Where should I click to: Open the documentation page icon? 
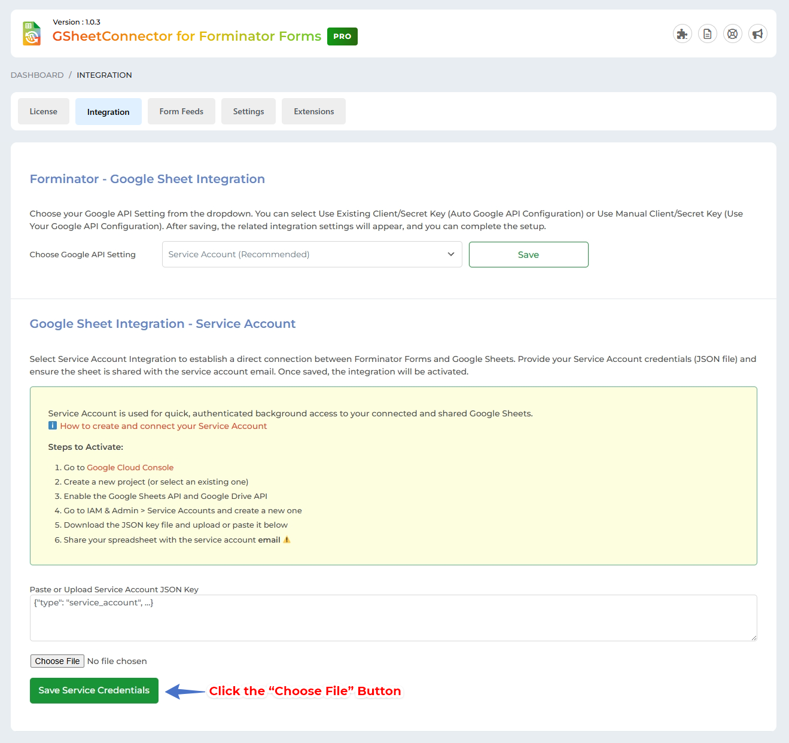(707, 34)
